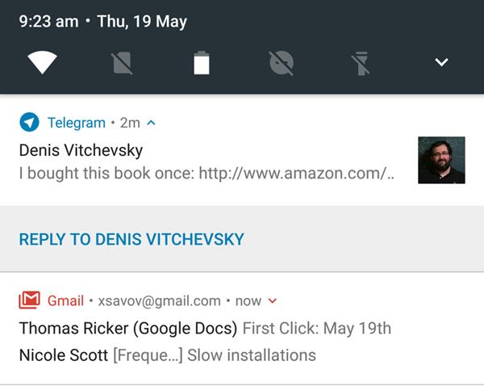
Task: Tap the Telegram app name label
Action: (77, 123)
